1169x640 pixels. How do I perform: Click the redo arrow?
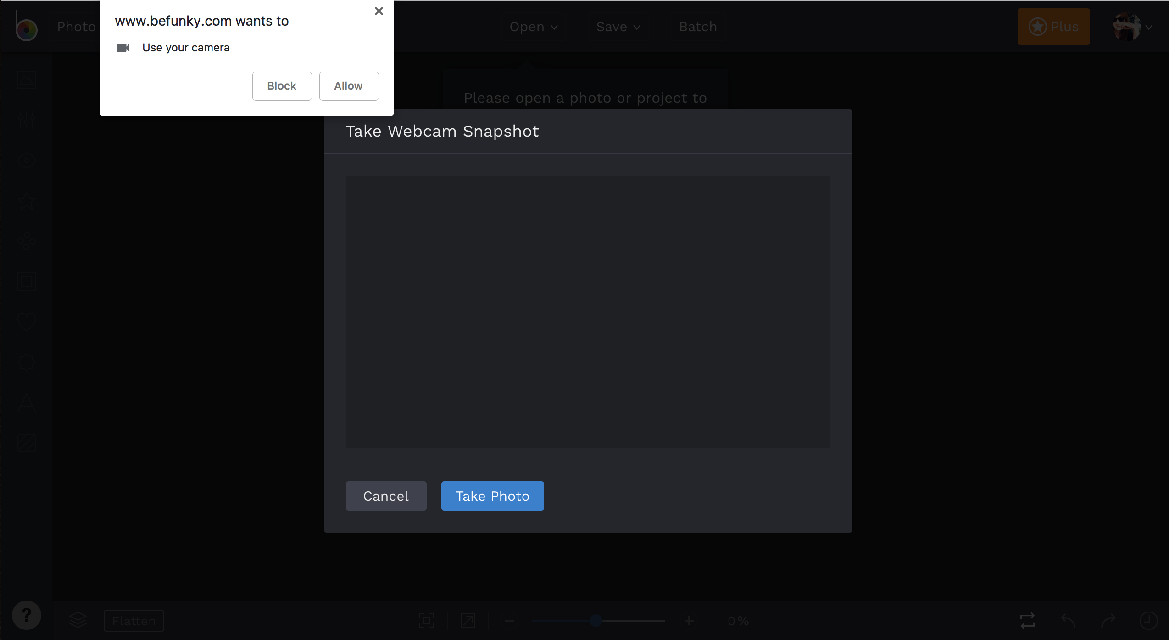click(1108, 621)
